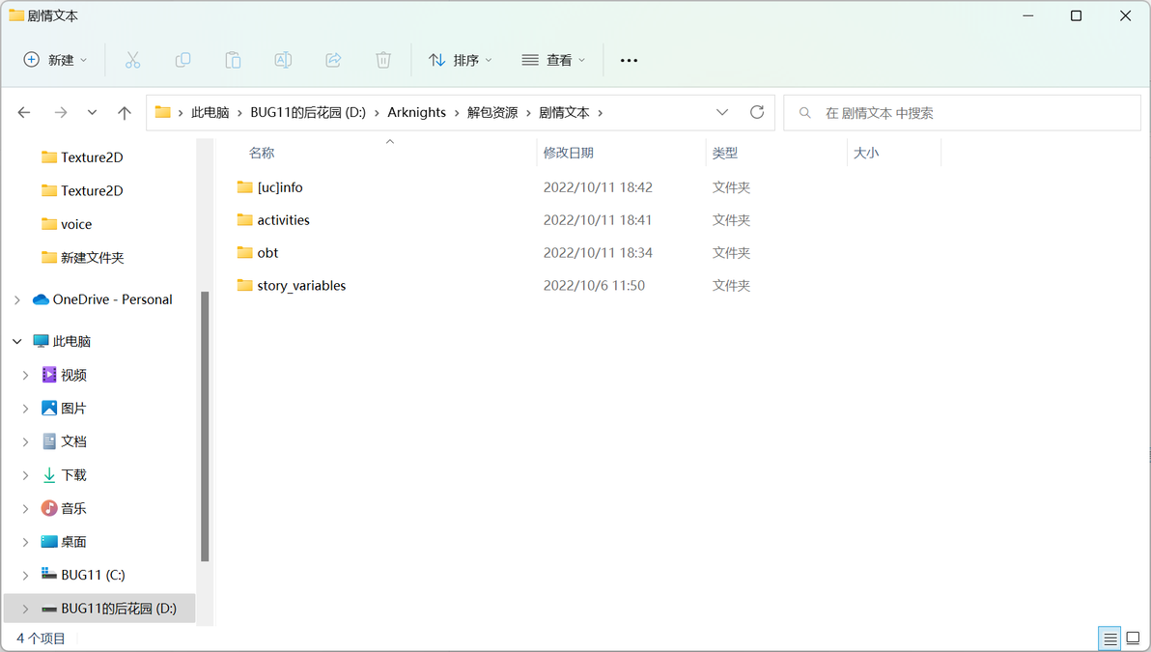
Task: Select the [uc]info folder icon
Action: pos(245,187)
